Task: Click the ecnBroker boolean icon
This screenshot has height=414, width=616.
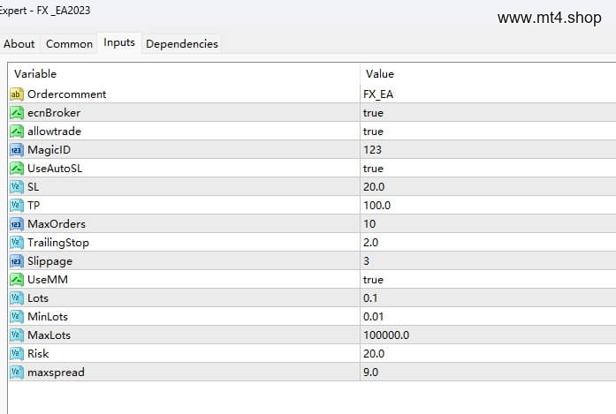Action: 17,113
